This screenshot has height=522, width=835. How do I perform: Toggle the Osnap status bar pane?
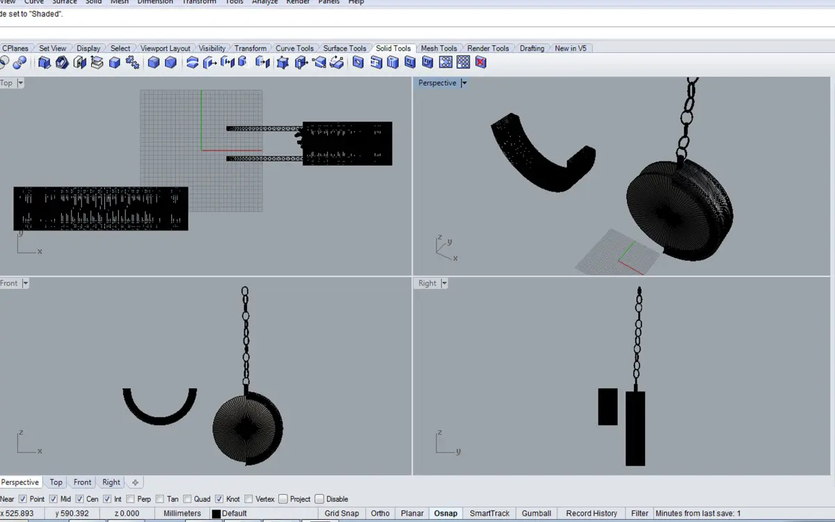coord(446,514)
